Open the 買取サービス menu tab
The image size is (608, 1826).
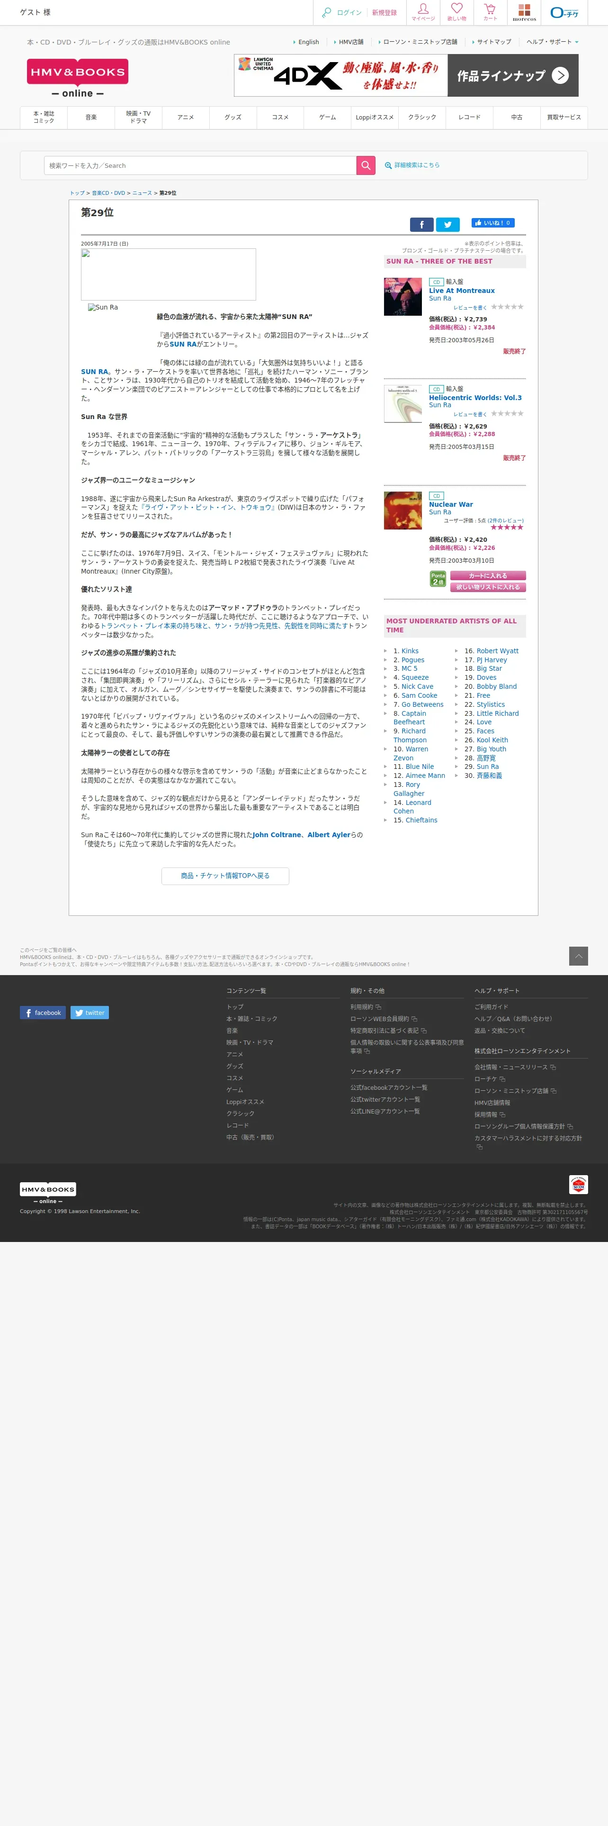pos(564,117)
